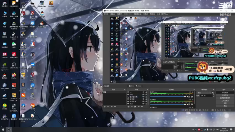
Task: Open OBS 设置 from the controls panel
Action: tap(225, 103)
